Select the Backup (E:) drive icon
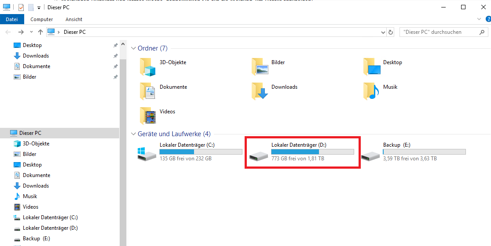 [370, 156]
